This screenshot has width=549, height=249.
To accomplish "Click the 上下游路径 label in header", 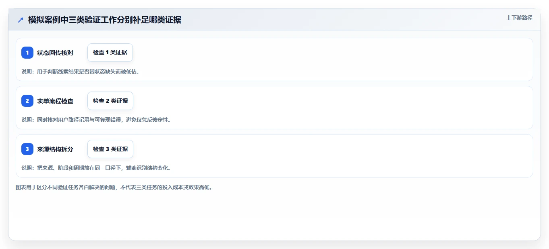I will [x=519, y=18].
